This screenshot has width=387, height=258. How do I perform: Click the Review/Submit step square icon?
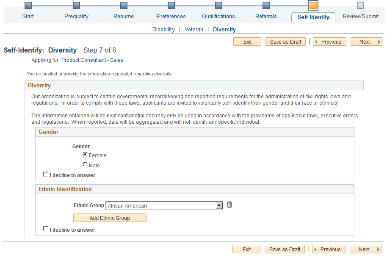pos(360,6)
